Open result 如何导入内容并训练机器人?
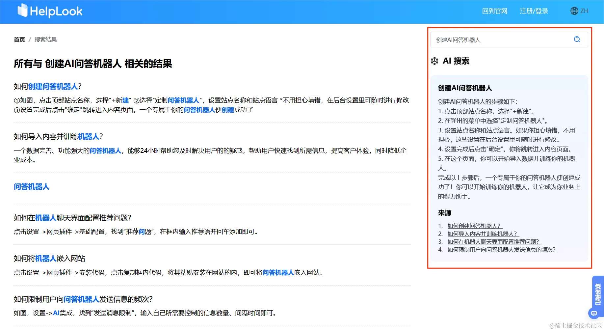 tap(58, 136)
